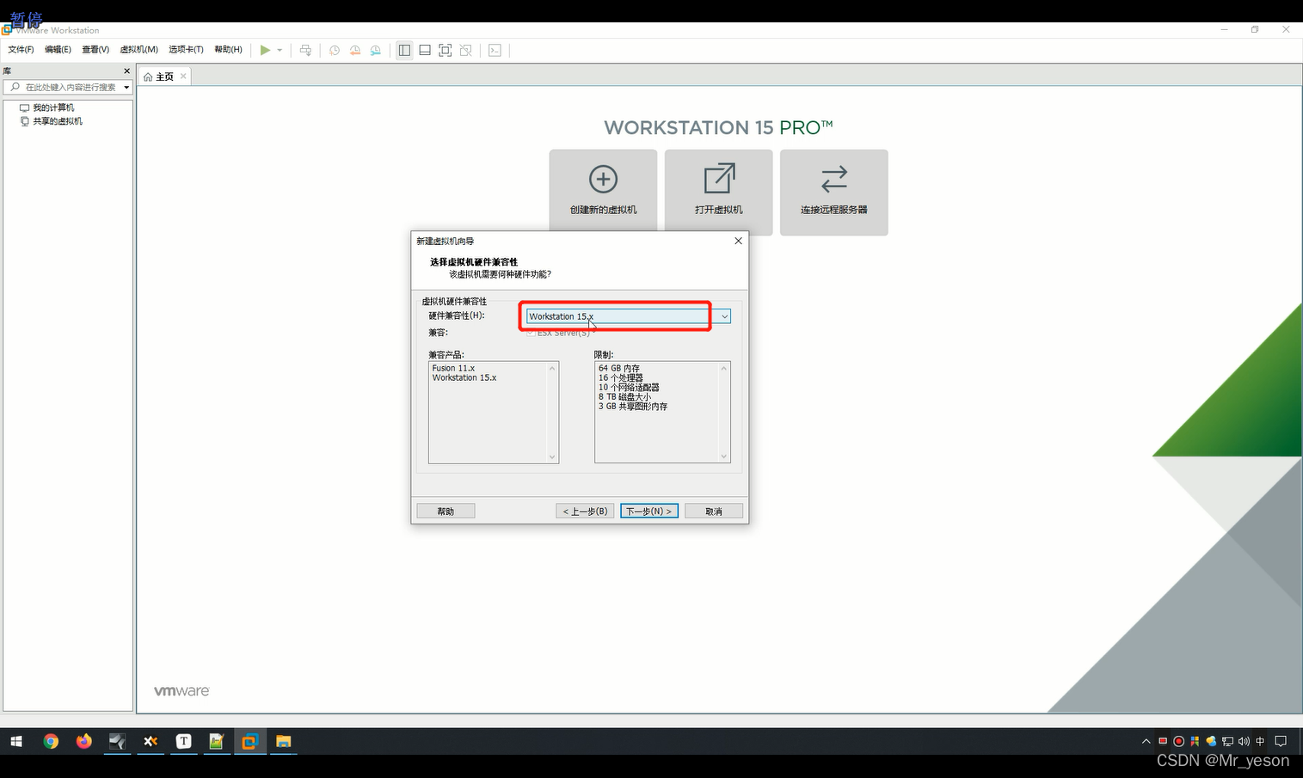Click the 连接远程服务器 tile
Viewport: 1303px width, 778px height.
pyautogui.click(x=833, y=192)
